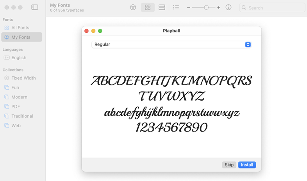This screenshot has height=181, width=307.
Task: Switch to samples row view
Action: click(x=162, y=7)
